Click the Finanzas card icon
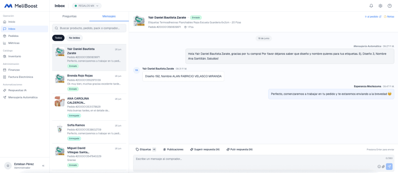Viewport: 398px width, 173px height. [5, 70]
